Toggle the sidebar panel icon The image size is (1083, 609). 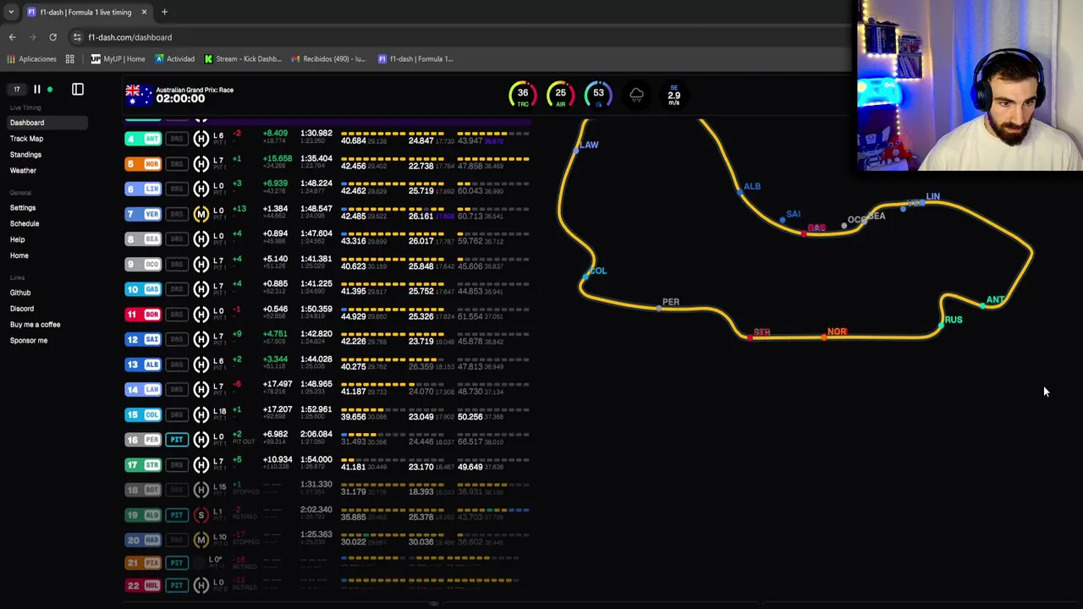[78, 89]
